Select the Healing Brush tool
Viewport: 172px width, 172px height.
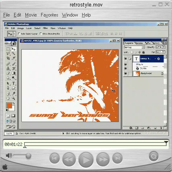tap(8, 64)
